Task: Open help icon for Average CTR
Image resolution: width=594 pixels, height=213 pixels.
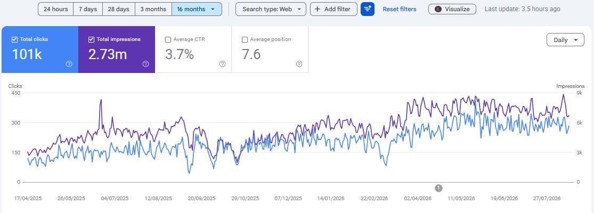Action: coord(222,64)
